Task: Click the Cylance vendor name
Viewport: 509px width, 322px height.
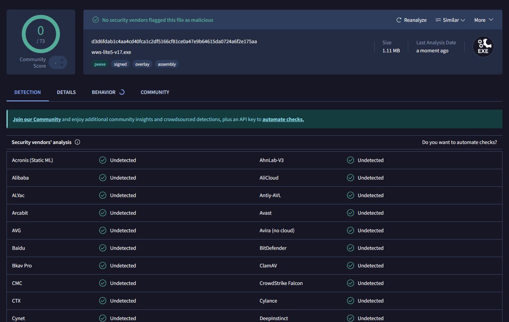Action: pyautogui.click(x=268, y=301)
